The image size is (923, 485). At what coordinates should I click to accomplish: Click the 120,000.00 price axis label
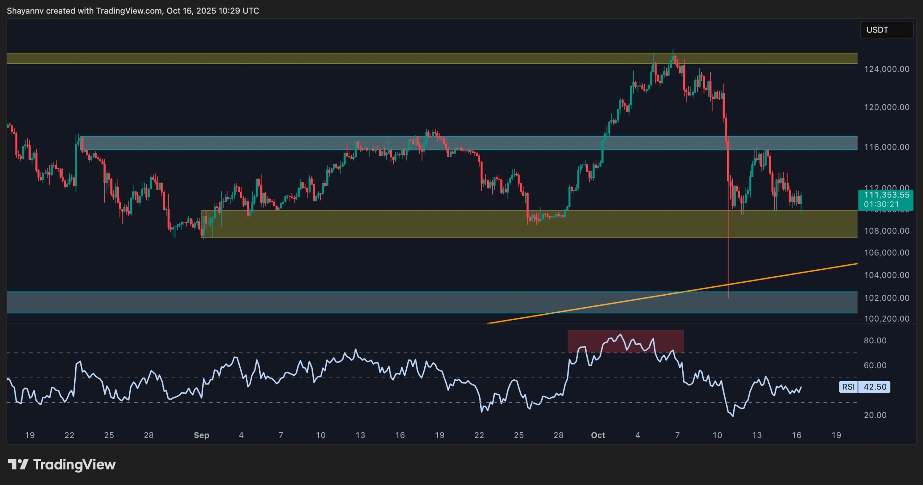pos(886,107)
